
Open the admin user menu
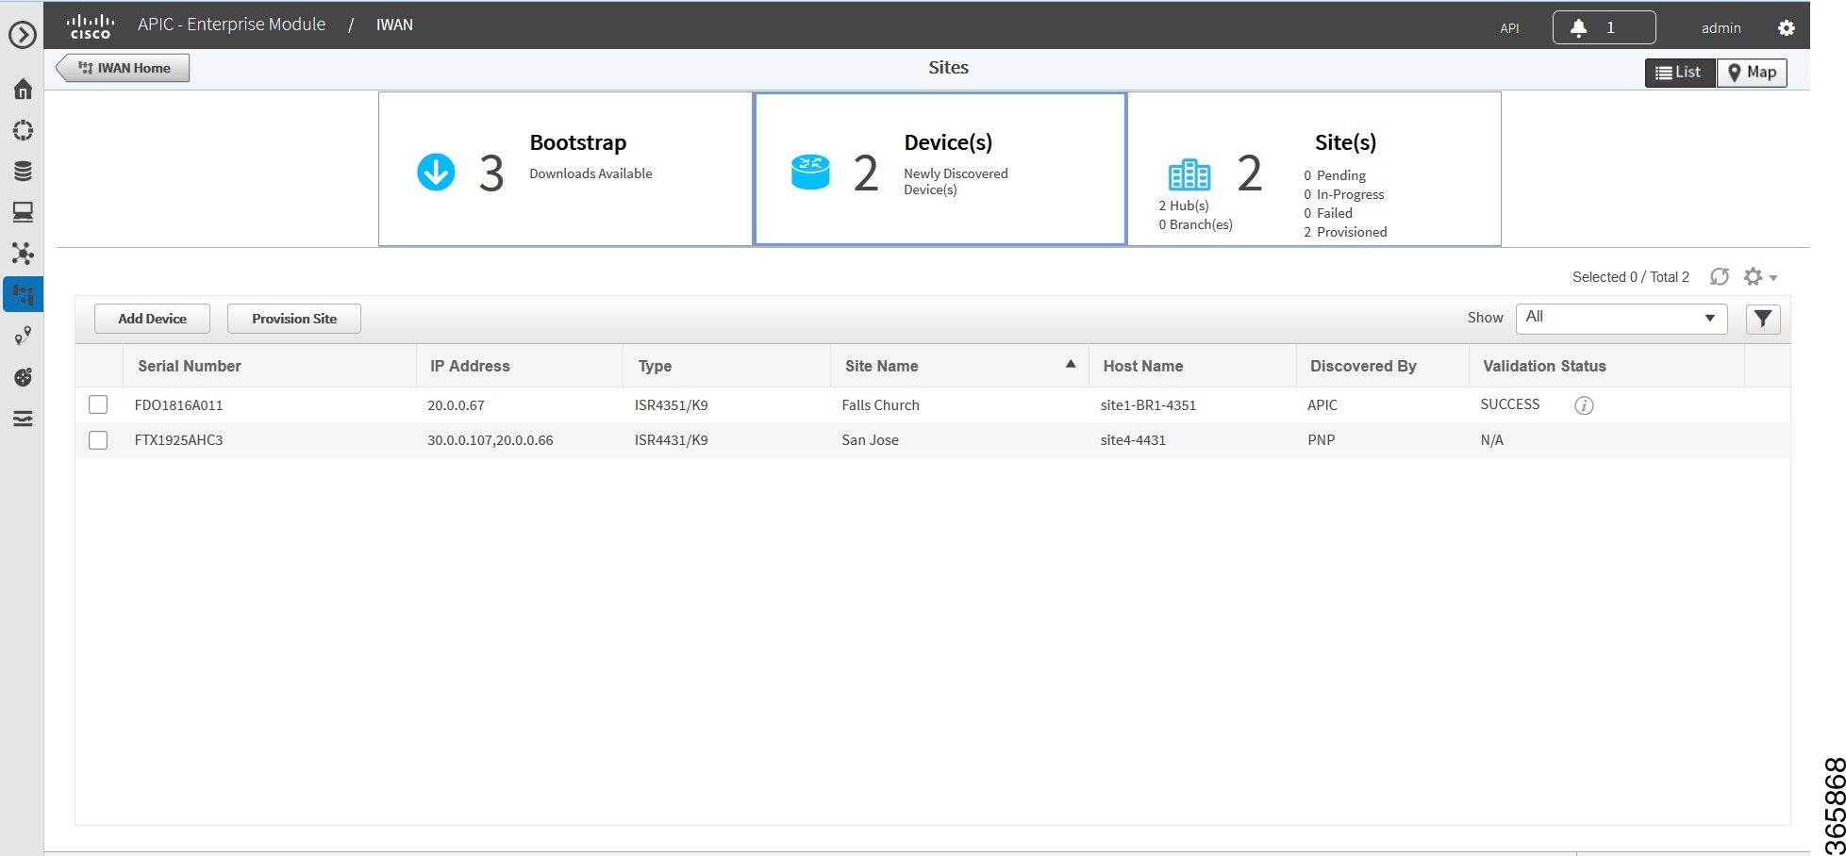click(1721, 28)
